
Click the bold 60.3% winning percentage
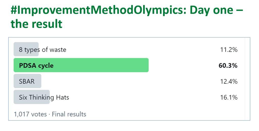click(228, 66)
